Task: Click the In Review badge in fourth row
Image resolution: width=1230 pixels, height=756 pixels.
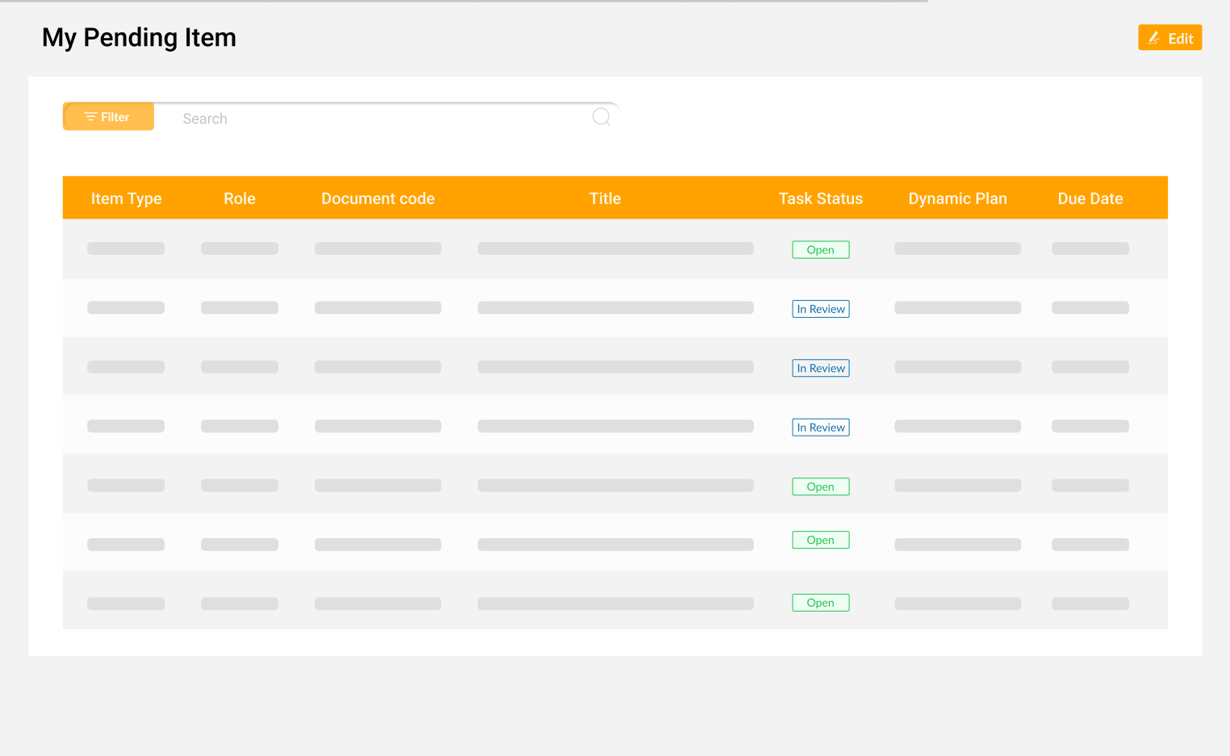Action: (820, 428)
